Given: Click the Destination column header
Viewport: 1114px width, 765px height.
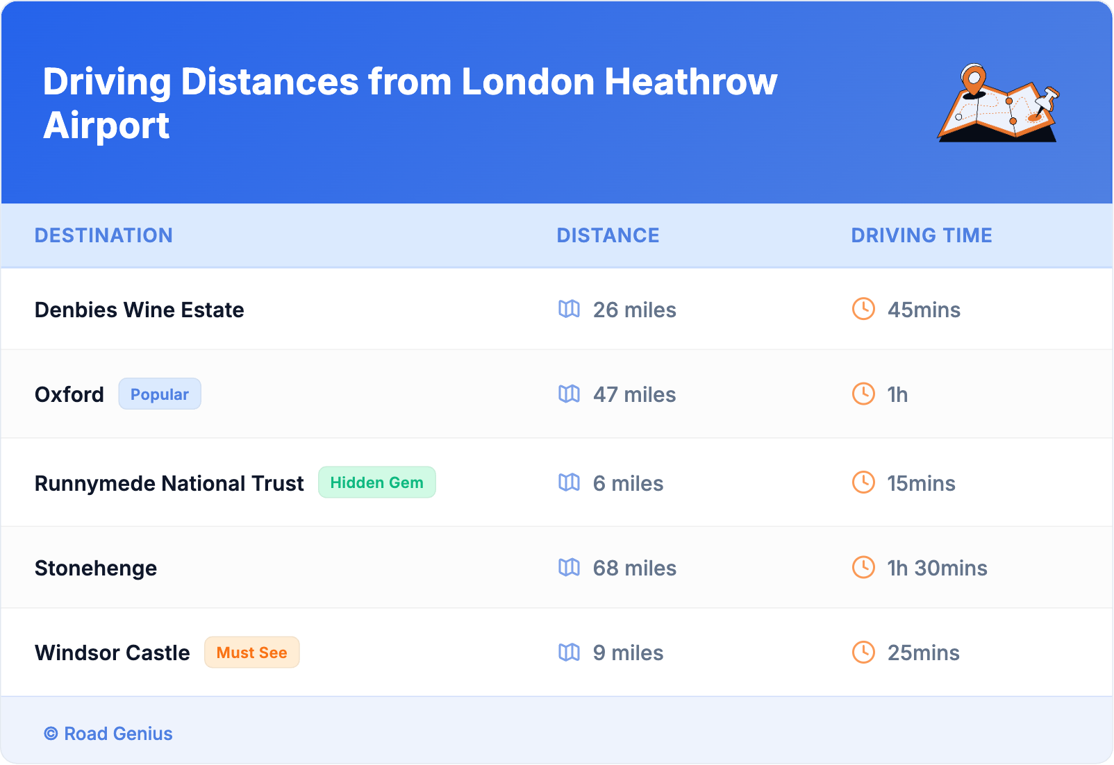Looking at the screenshot, I should [103, 235].
